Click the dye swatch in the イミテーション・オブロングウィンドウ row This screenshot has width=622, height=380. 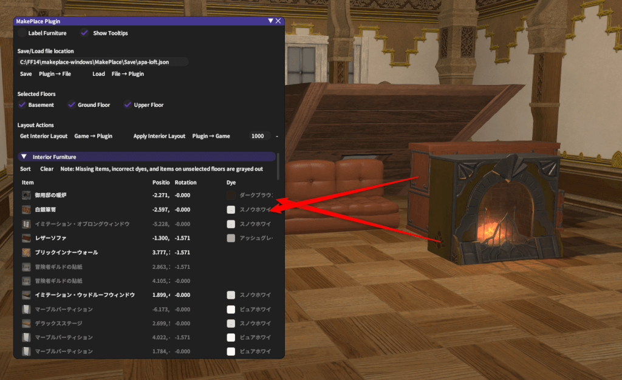click(231, 224)
